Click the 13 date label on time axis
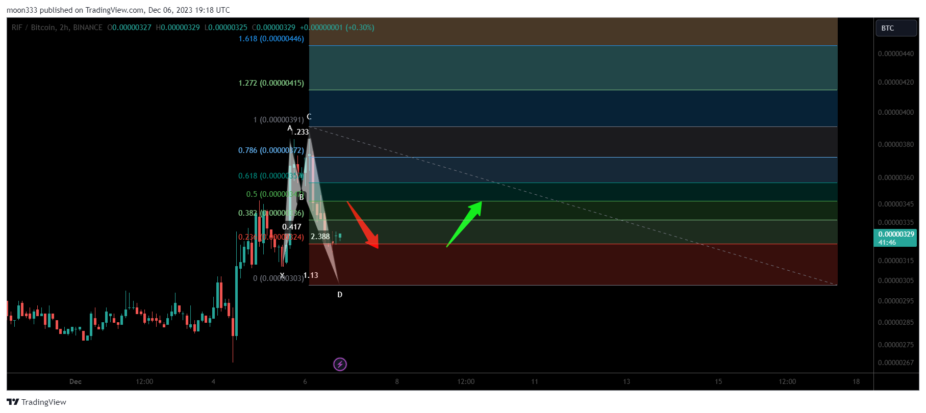This screenshot has width=926, height=413. click(x=627, y=381)
